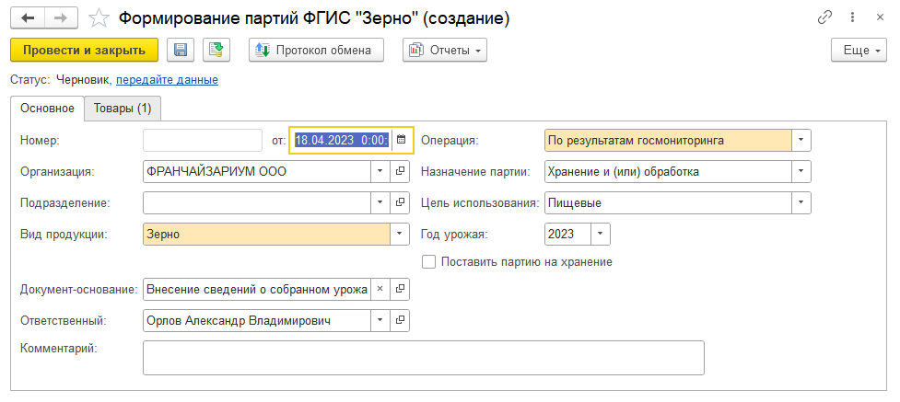Click the передайте данные link
The image size is (900, 402).
tap(167, 80)
